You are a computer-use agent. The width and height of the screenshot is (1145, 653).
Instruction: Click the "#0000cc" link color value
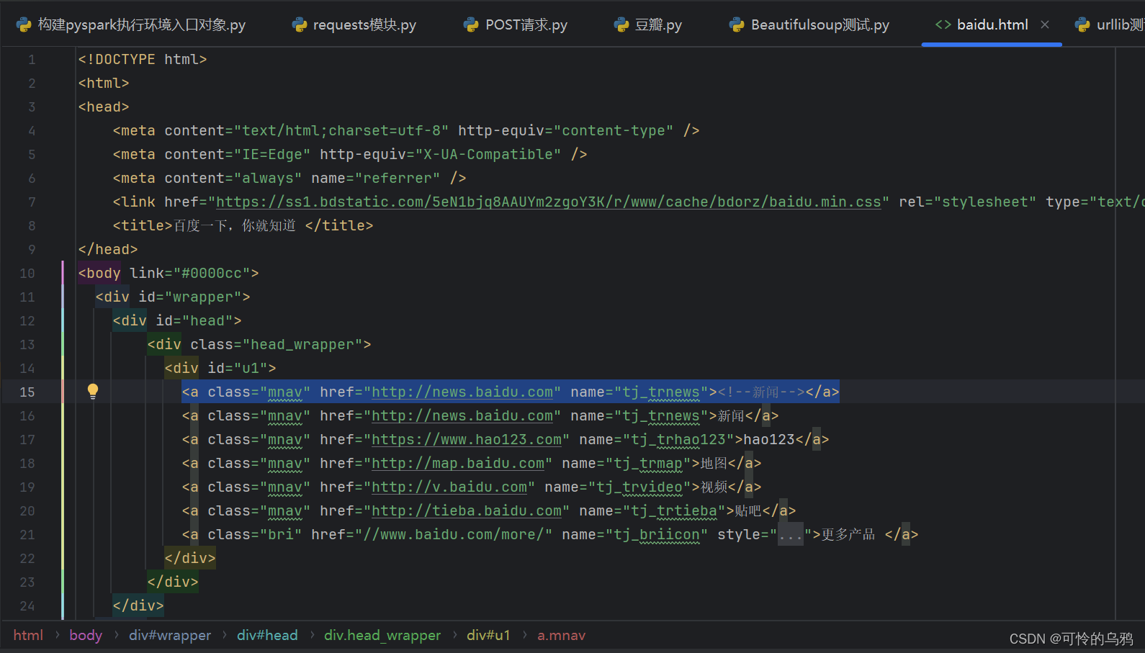pyautogui.click(x=212, y=273)
